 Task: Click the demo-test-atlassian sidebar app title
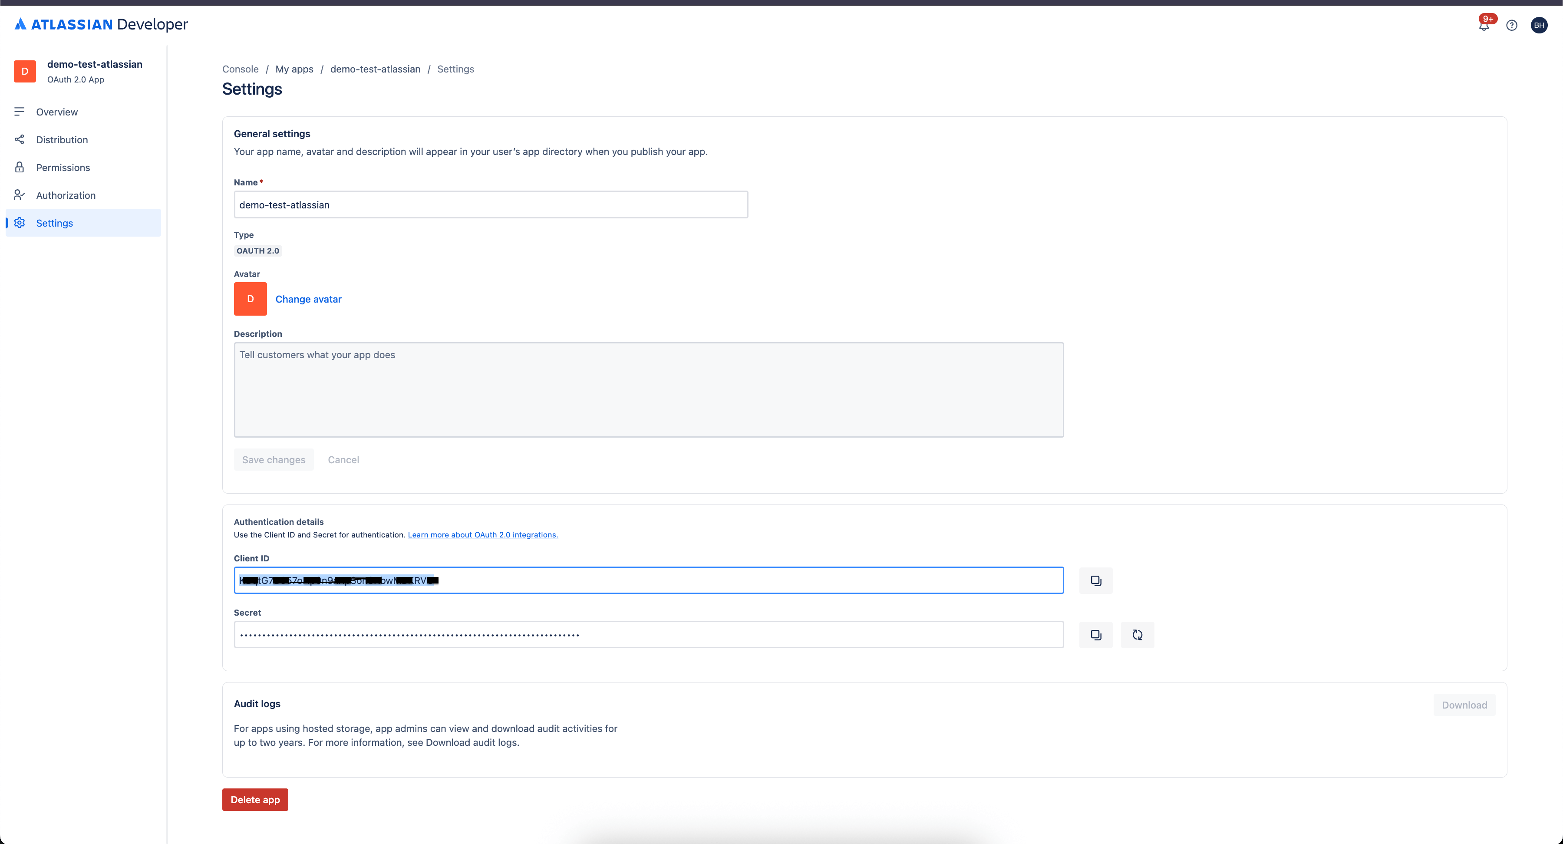(x=95, y=64)
